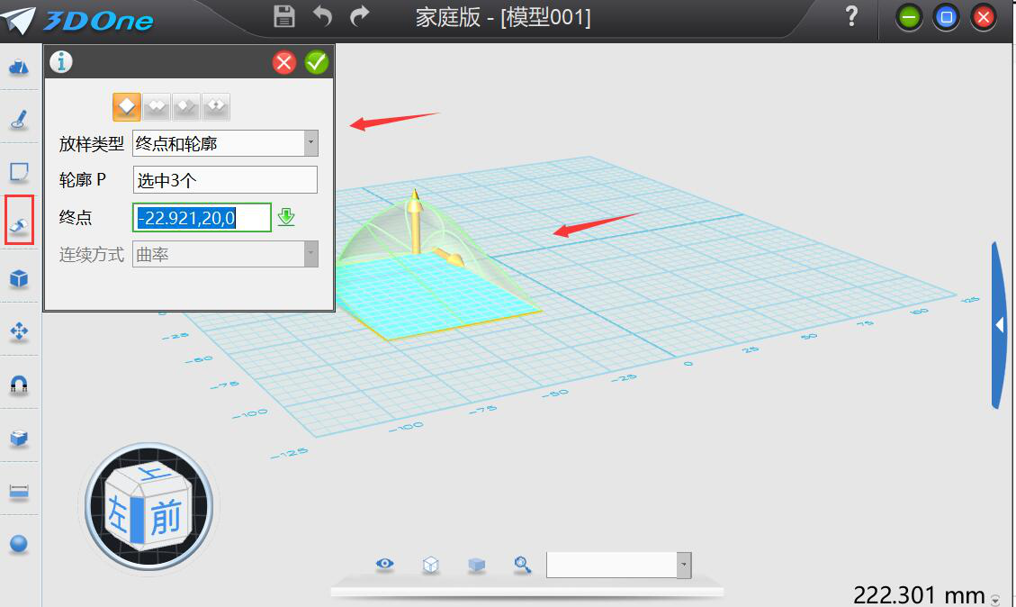Expand the 连续方式 dropdown

(310, 254)
